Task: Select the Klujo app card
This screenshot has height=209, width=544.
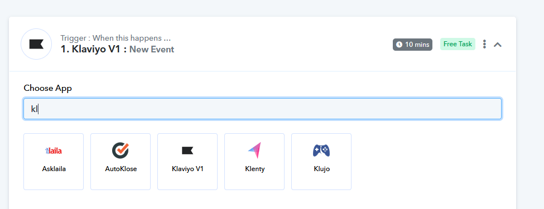Action: [321, 162]
